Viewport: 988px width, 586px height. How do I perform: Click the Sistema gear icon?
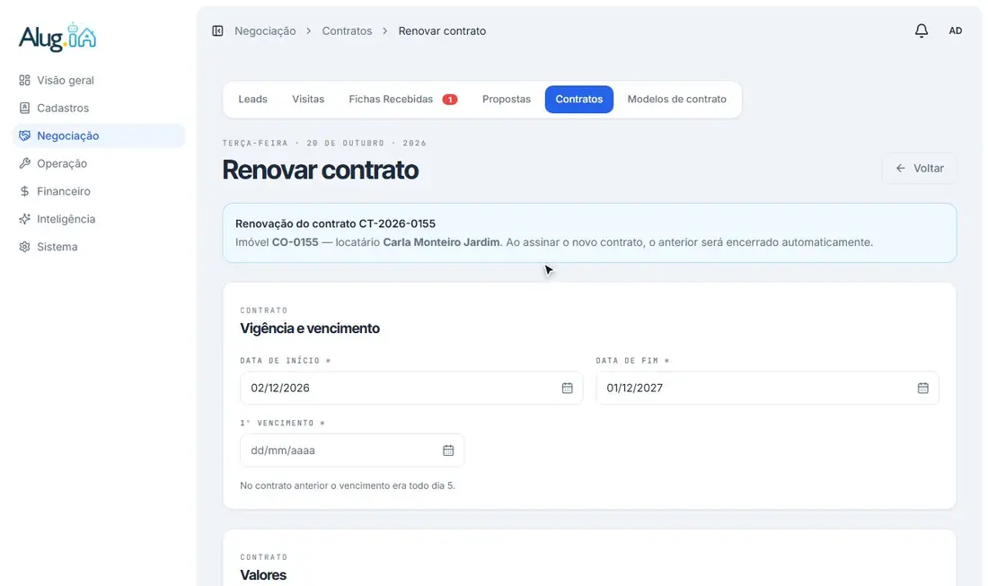tap(24, 246)
